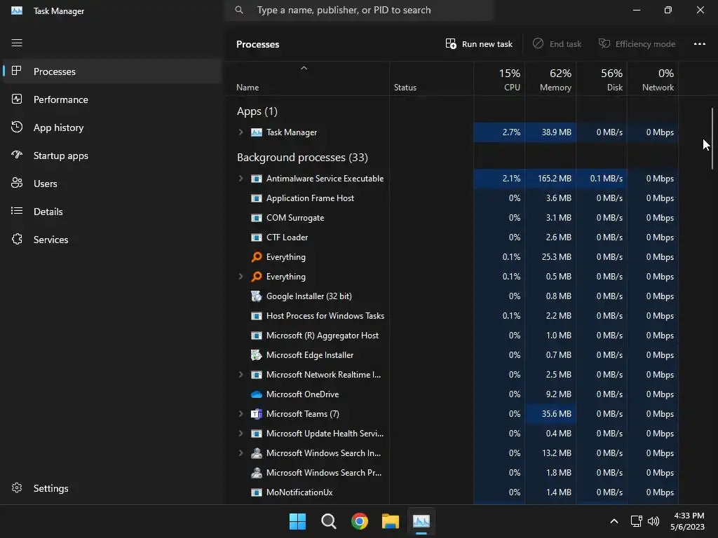Click the Microsoft Windows Search Indexer icon
Image resolution: width=718 pixels, height=538 pixels.
point(257,453)
